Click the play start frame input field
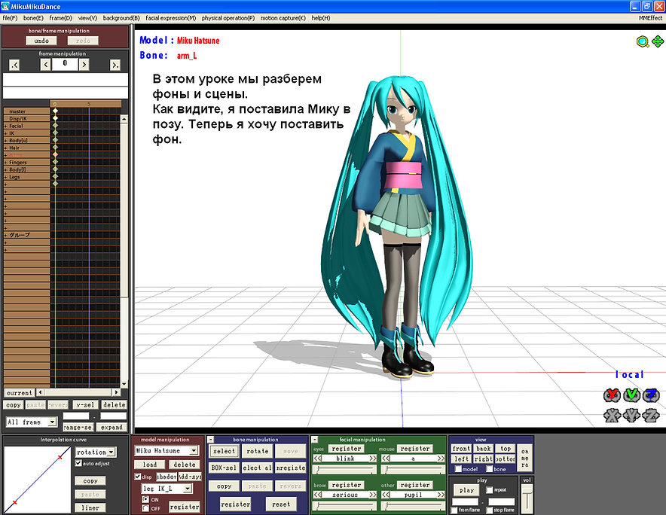 click(x=465, y=502)
